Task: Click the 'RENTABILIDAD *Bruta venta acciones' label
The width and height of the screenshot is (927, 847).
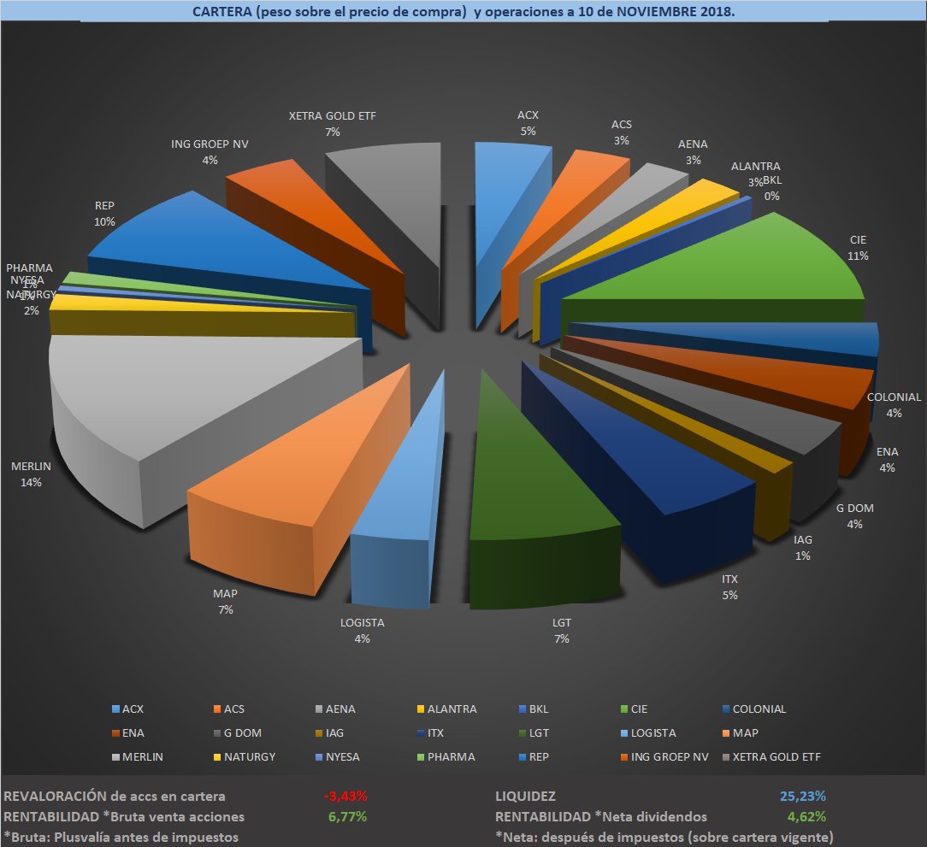Action: 124,816
